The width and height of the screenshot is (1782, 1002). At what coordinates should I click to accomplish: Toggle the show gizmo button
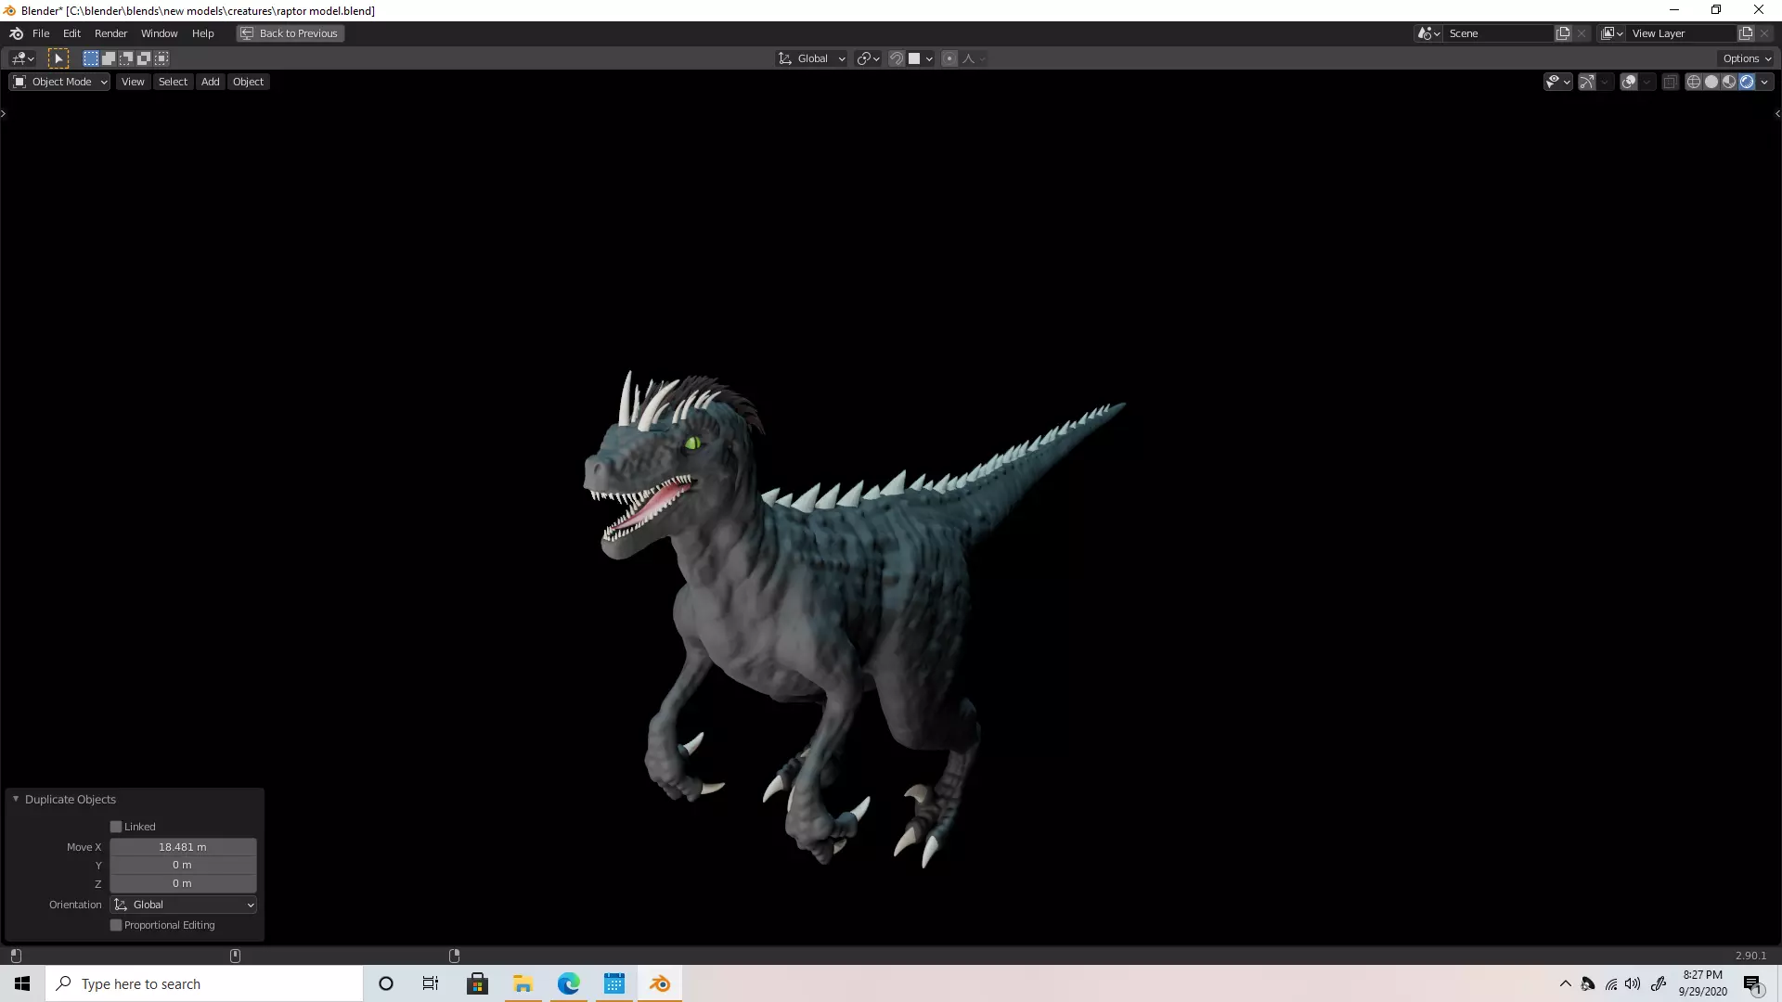(x=1587, y=82)
